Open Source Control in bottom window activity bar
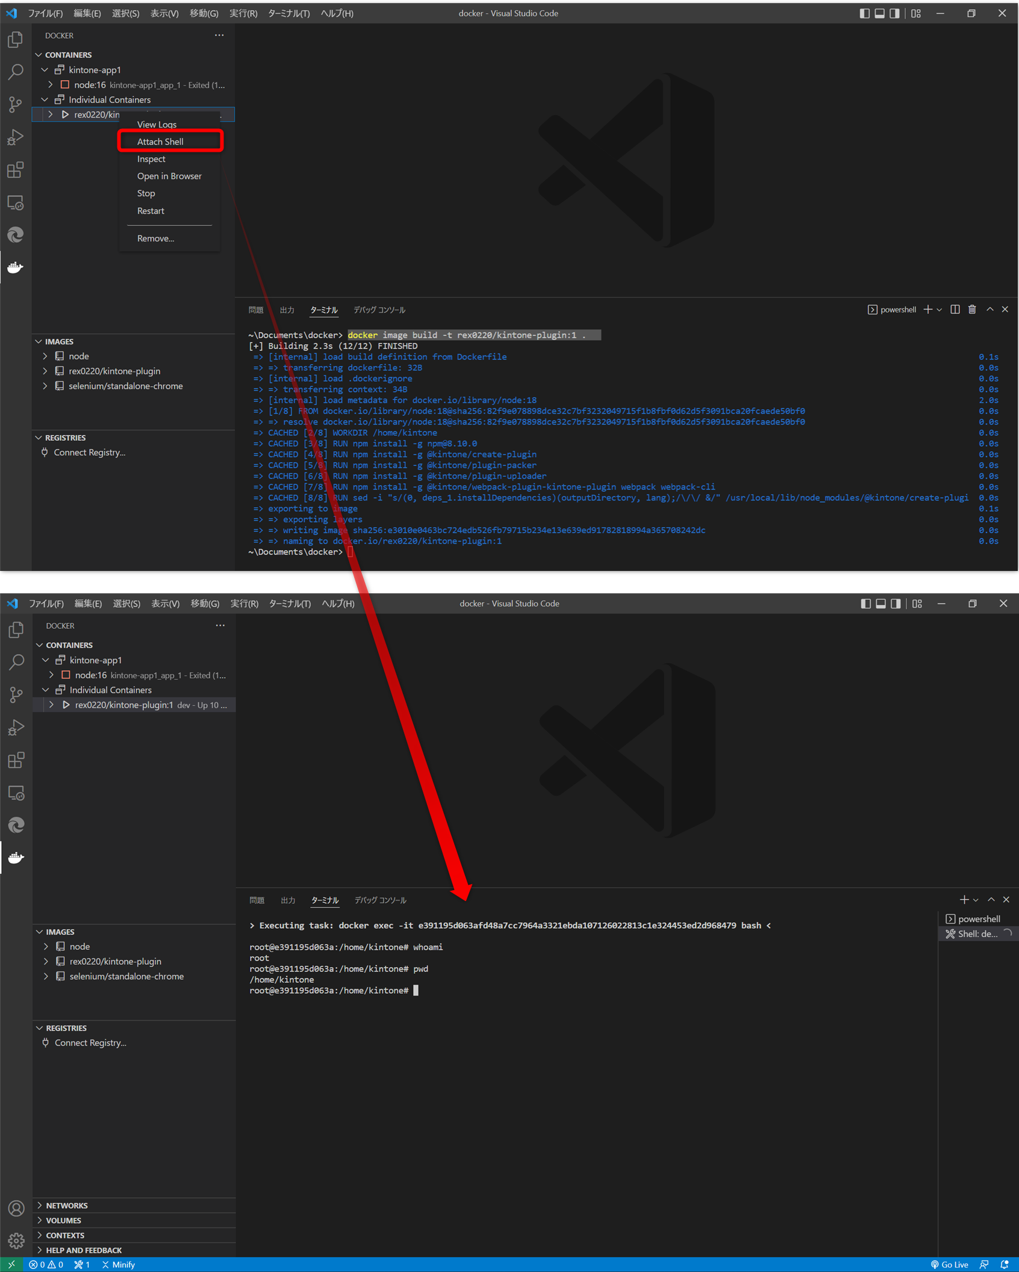1019x1272 pixels. (16, 695)
